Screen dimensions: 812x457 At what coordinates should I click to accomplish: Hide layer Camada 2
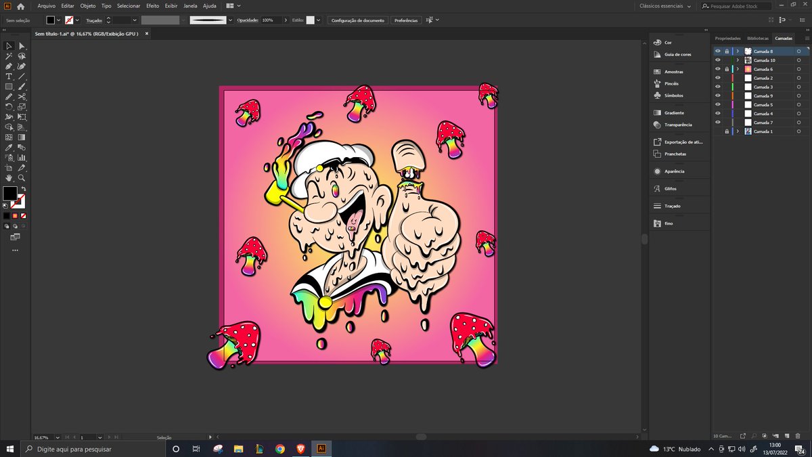coord(718,78)
